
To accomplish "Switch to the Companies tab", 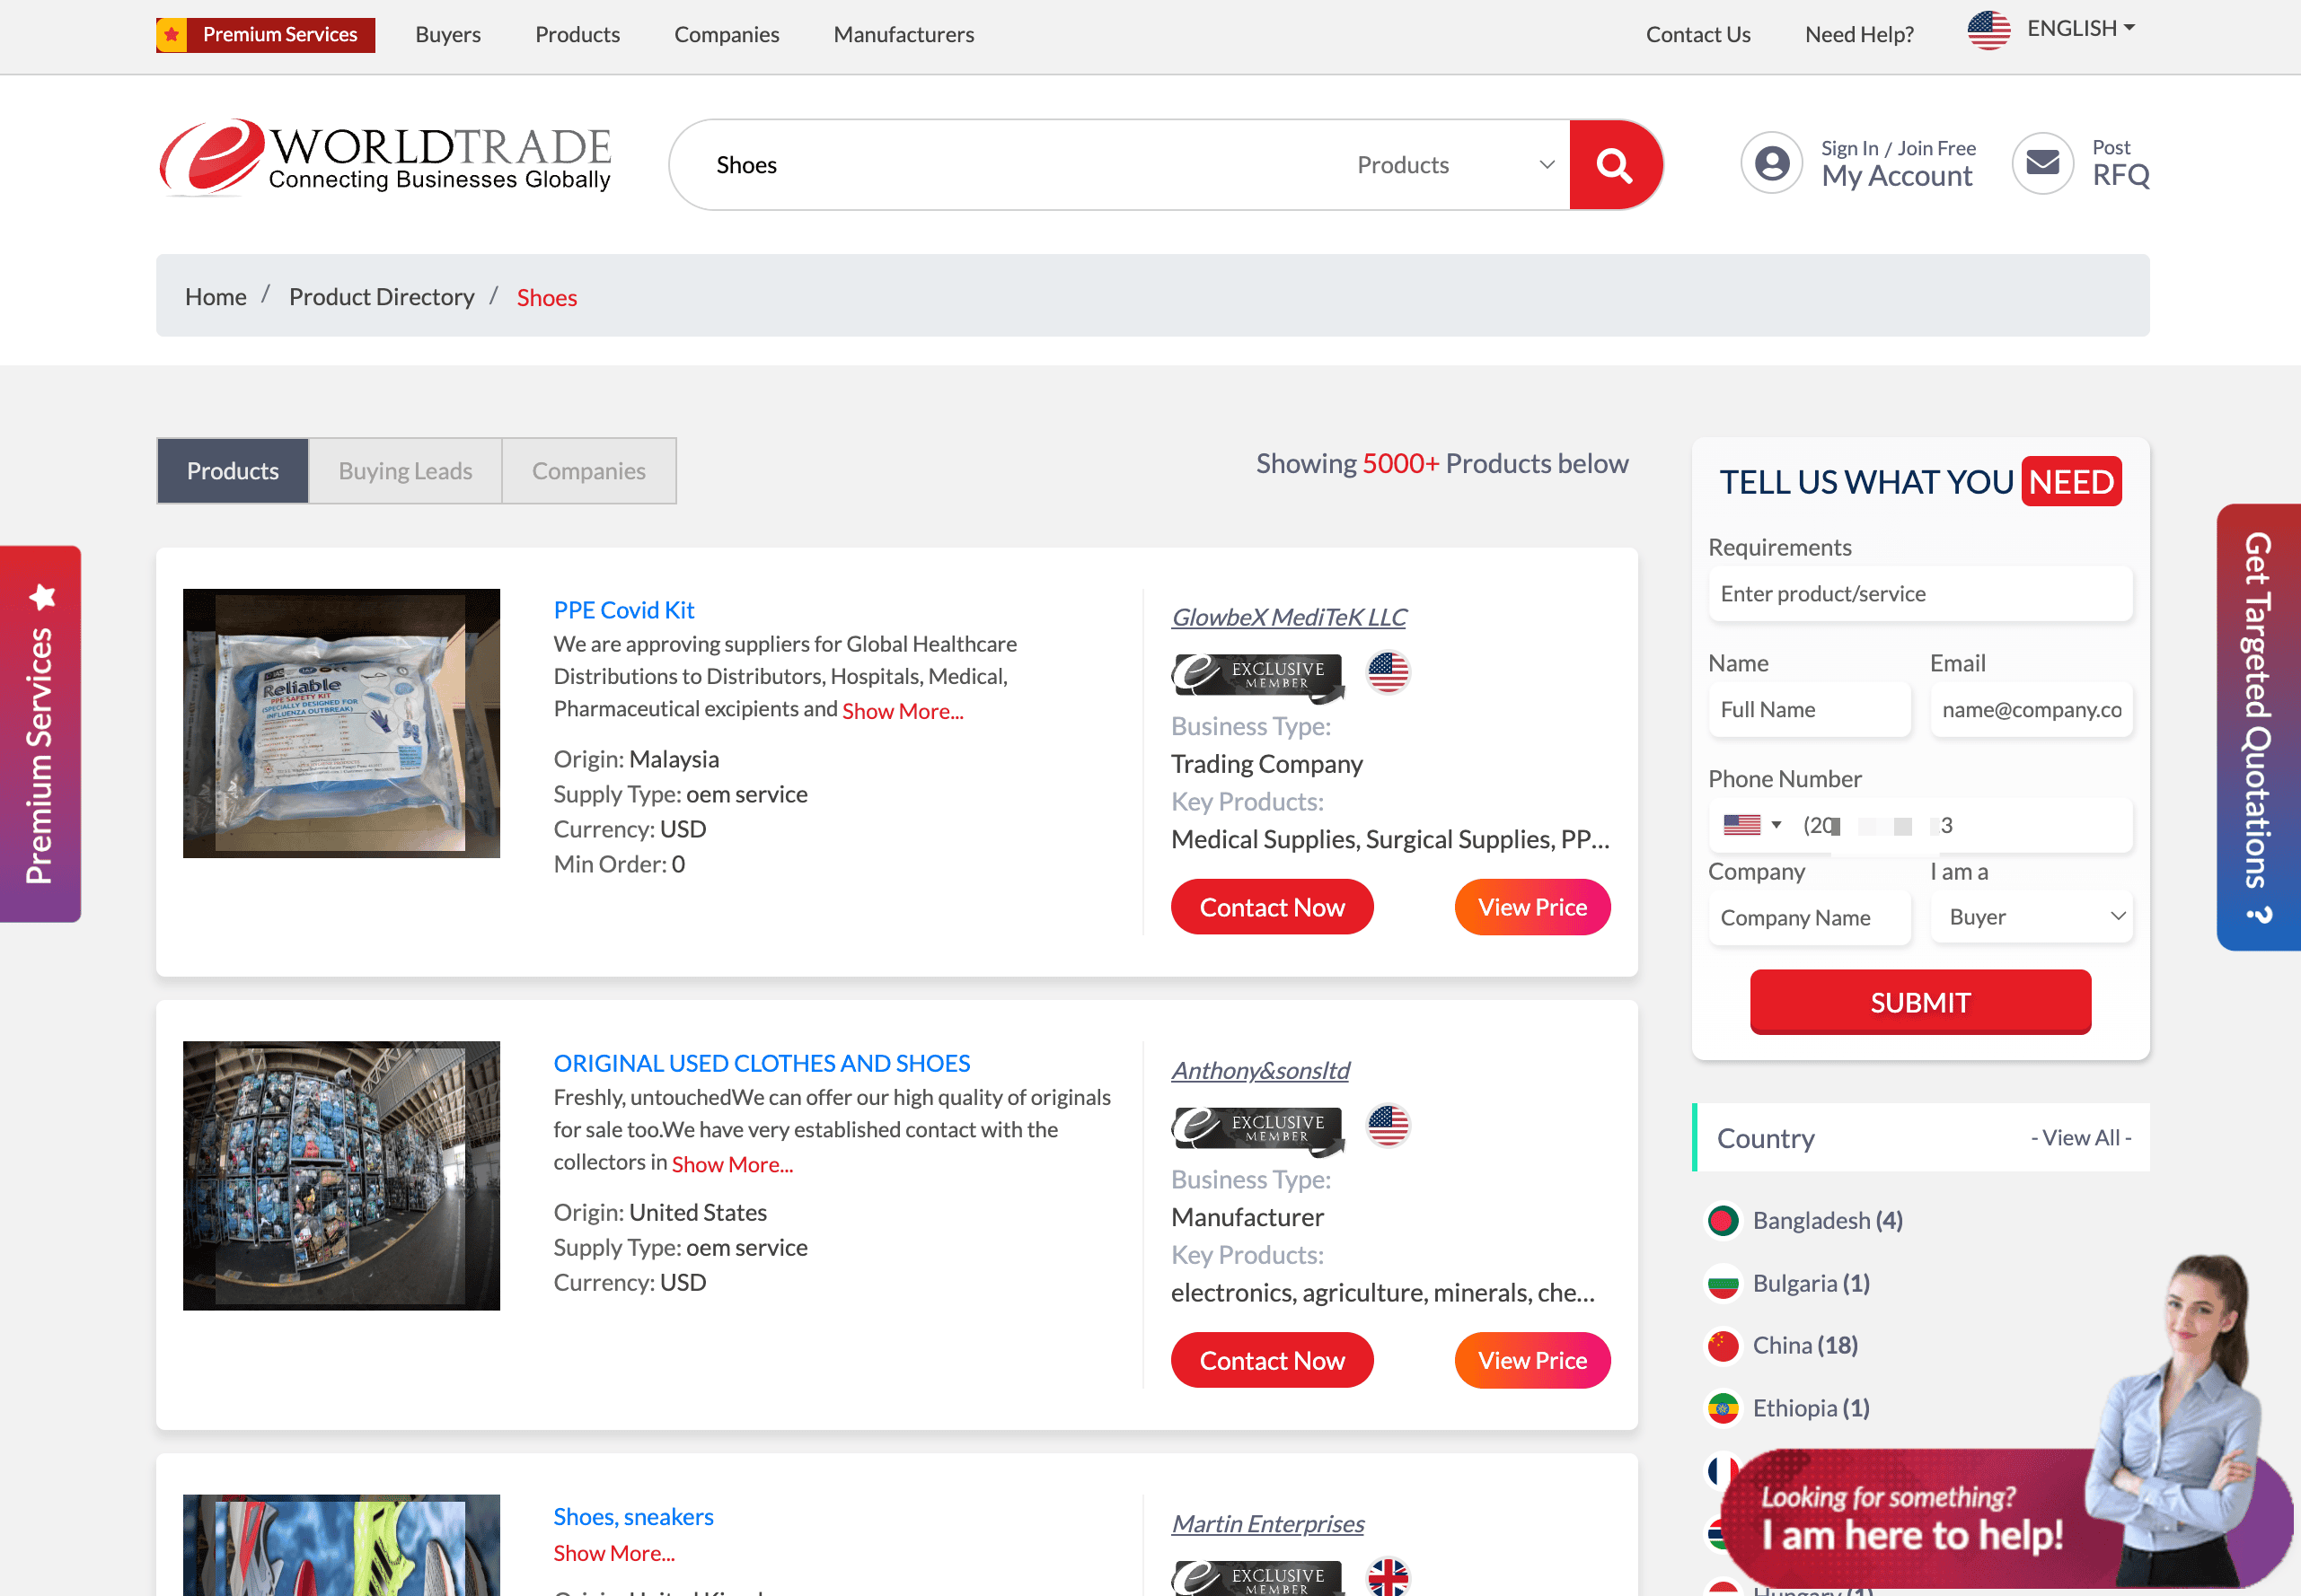I will [x=588, y=471].
